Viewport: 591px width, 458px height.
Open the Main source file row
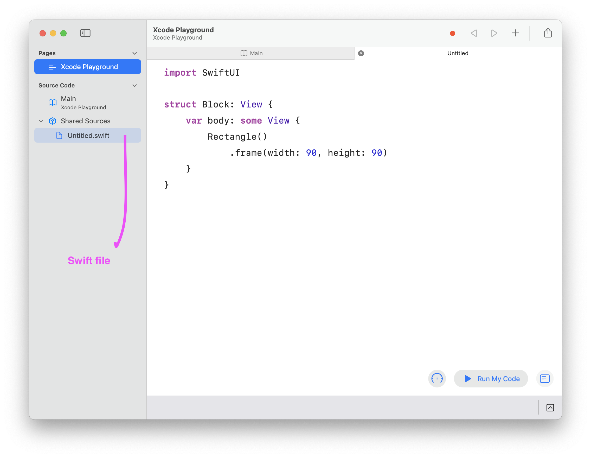pyautogui.click(x=87, y=103)
